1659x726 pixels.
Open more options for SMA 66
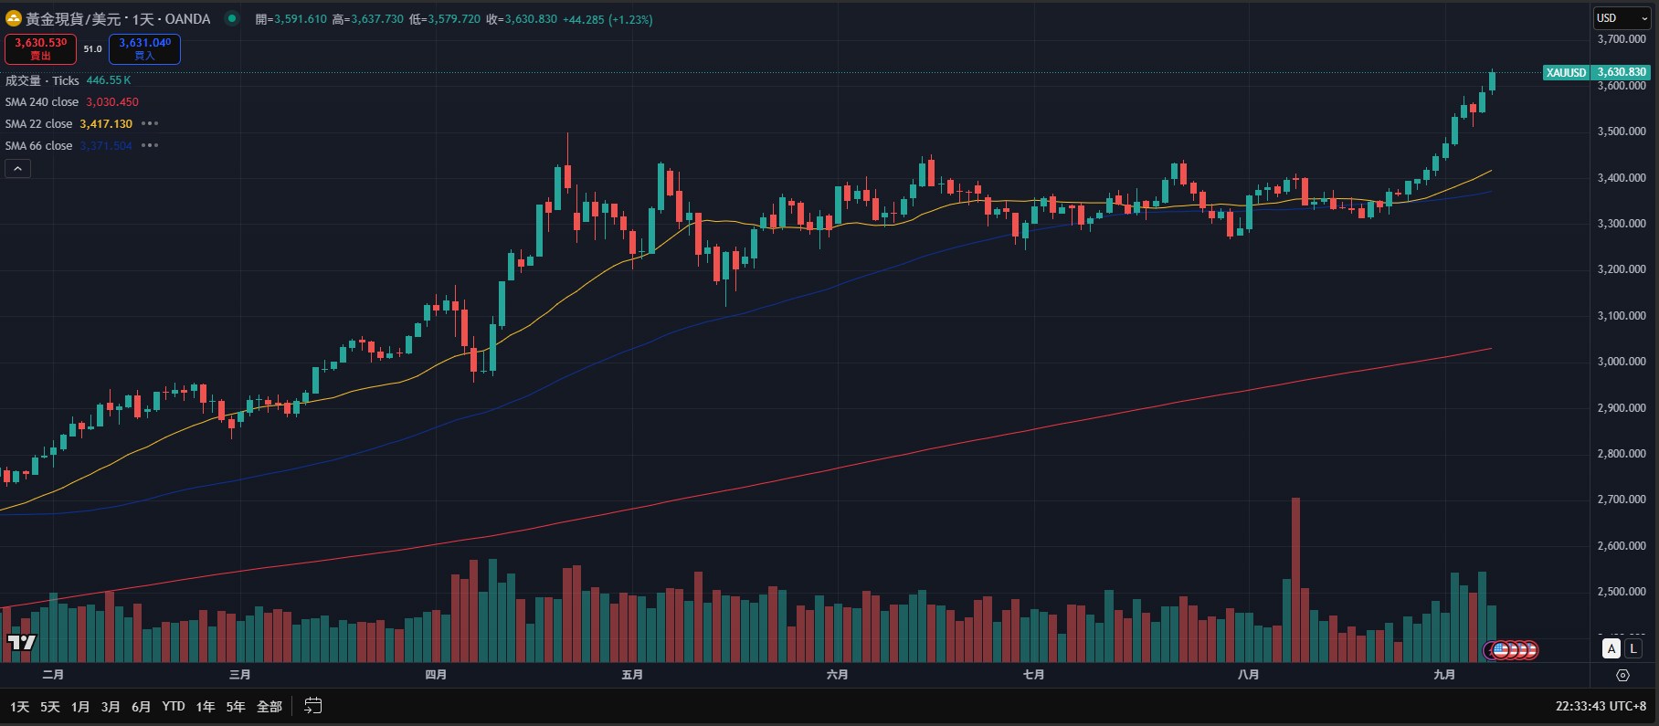coord(151,146)
